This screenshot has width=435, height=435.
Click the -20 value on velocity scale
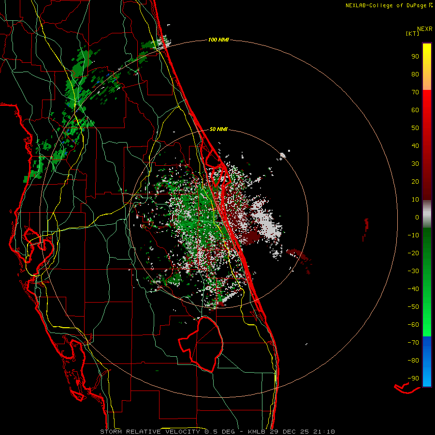[413, 253]
